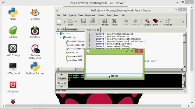Open the Edit menu
The width and height of the screenshot is (195, 109).
[x=65, y=15]
